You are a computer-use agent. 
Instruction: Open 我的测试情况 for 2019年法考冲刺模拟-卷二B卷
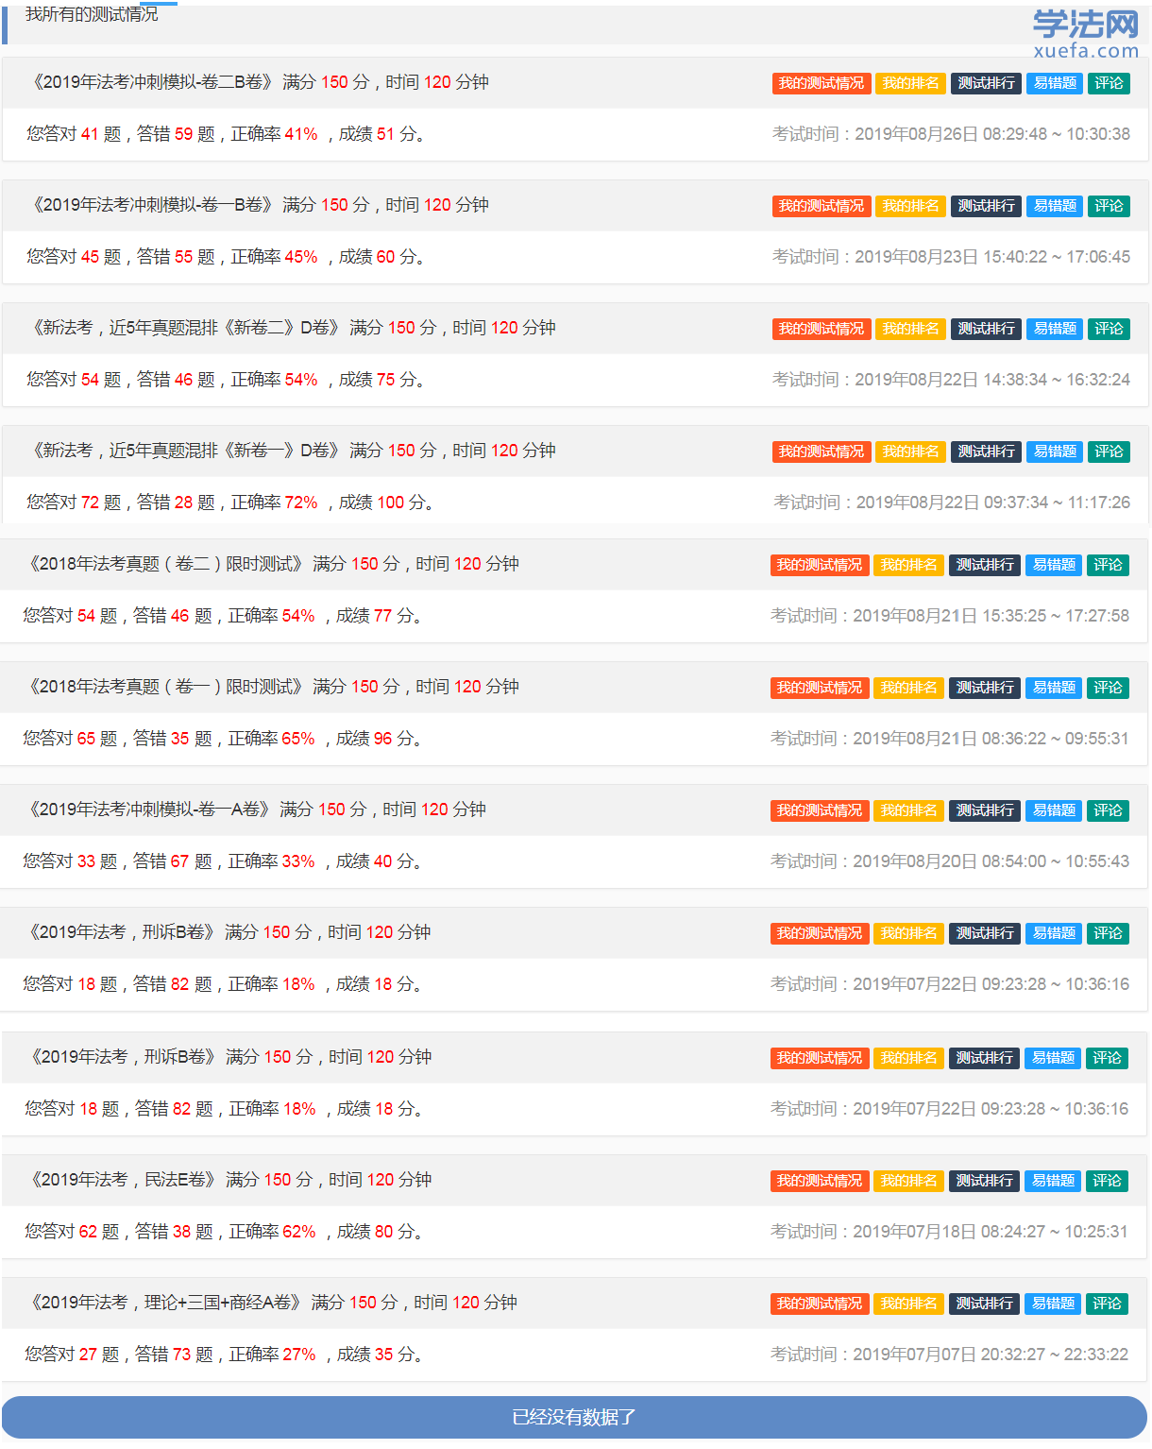pyautogui.click(x=822, y=83)
